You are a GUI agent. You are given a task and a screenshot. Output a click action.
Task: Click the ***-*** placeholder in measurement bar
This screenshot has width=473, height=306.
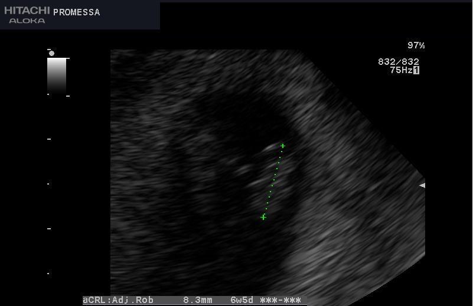(x=280, y=300)
